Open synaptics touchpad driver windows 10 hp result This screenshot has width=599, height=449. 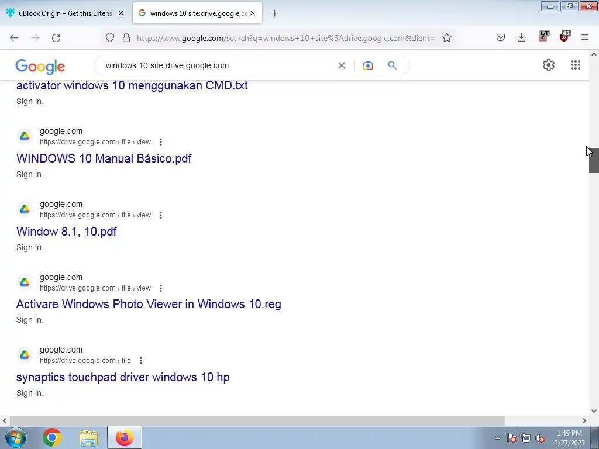pyautogui.click(x=123, y=377)
